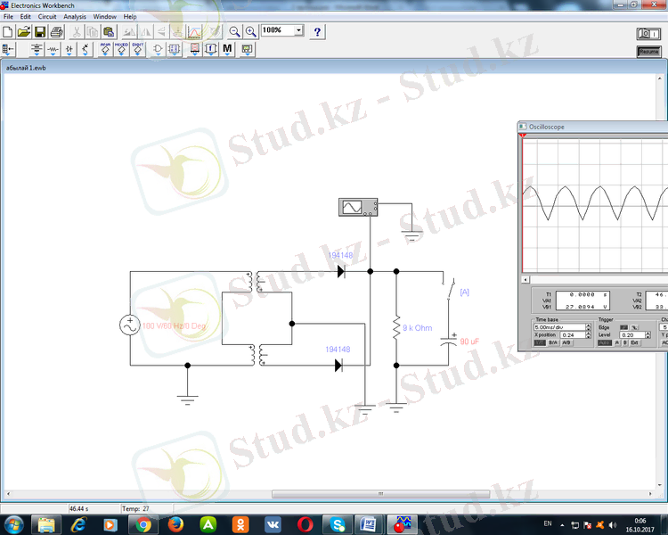Select Y/T display mode in Time base
The image size is (668, 535).
(540, 342)
